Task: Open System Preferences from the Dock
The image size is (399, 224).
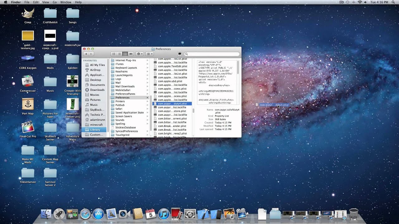Action: point(190,214)
